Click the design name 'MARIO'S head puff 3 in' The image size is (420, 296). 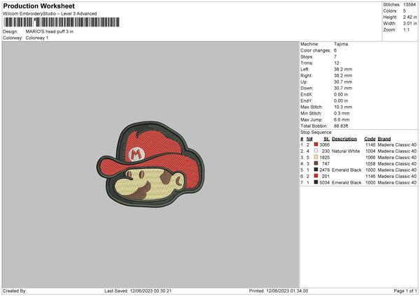[x=50, y=31]
